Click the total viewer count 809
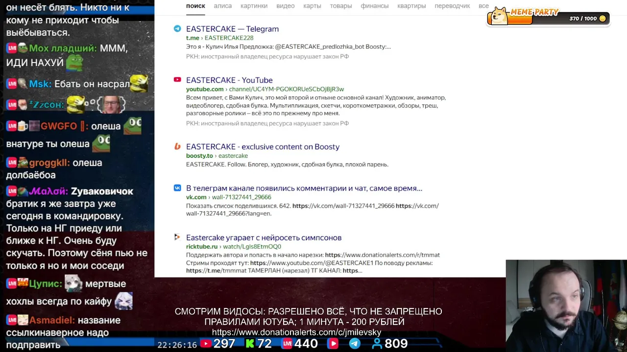627x352 pixels. pyautogui.click(x=396, y=344)
